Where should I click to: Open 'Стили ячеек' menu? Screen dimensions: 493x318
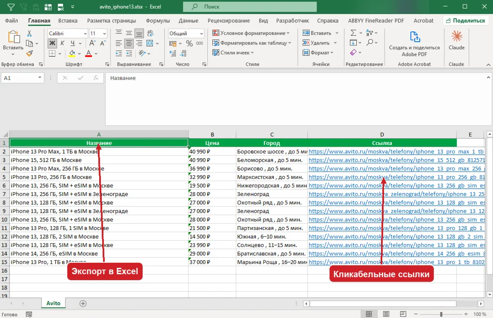point(233,53)
